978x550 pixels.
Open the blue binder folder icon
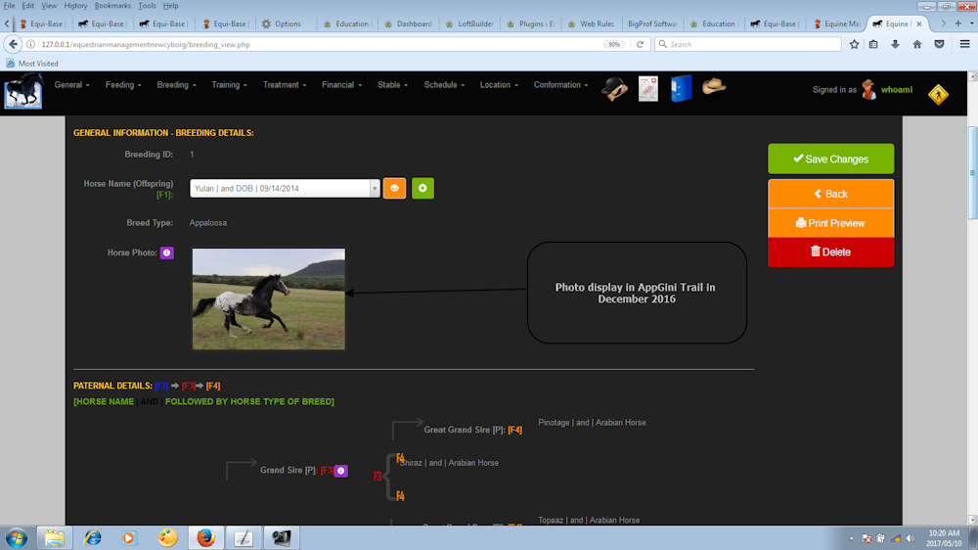[x=681, y=89]
